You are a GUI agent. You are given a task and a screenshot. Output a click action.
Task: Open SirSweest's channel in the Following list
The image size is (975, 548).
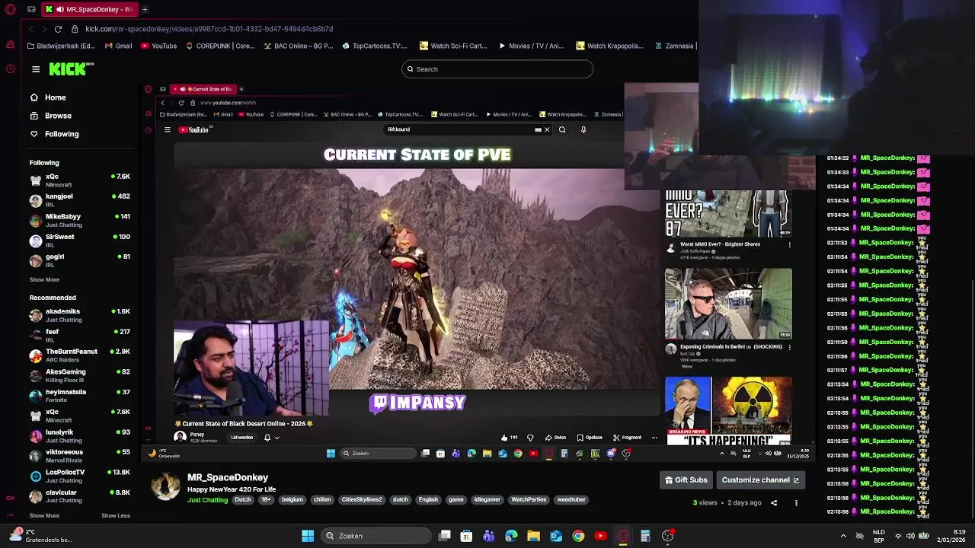point(79,241)
